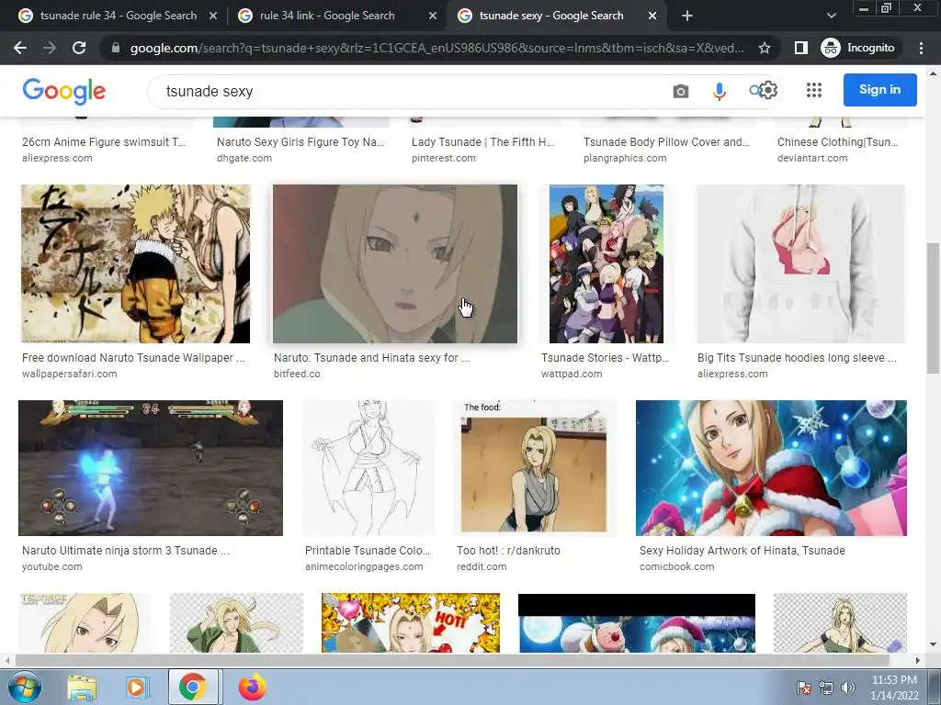This screenshot has width=941, height=705.
Task: Click 'Naruto: Tsunade and Hinata' title
Action: [x=371, y=358]
